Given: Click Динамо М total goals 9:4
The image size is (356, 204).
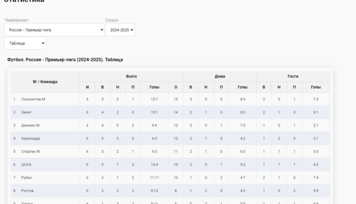Looking at the screenshot, I should tap(154, 125).
